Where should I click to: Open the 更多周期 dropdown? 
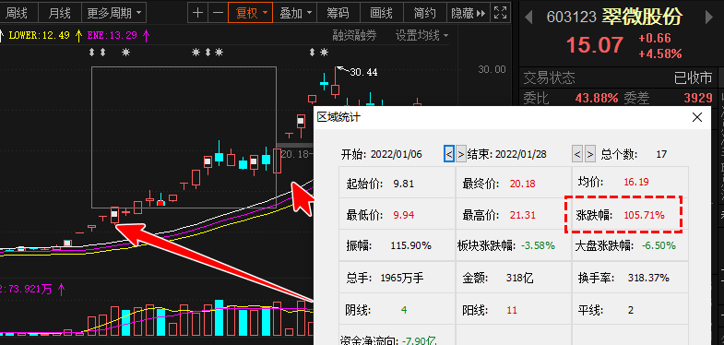point(114,13)
